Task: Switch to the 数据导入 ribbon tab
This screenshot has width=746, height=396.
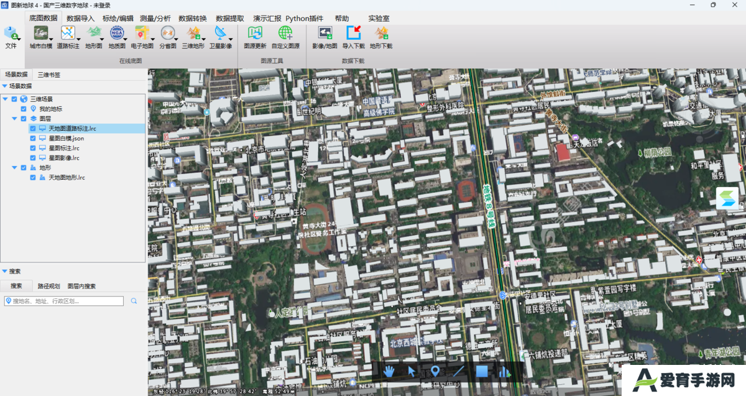Action: (80, 18)
